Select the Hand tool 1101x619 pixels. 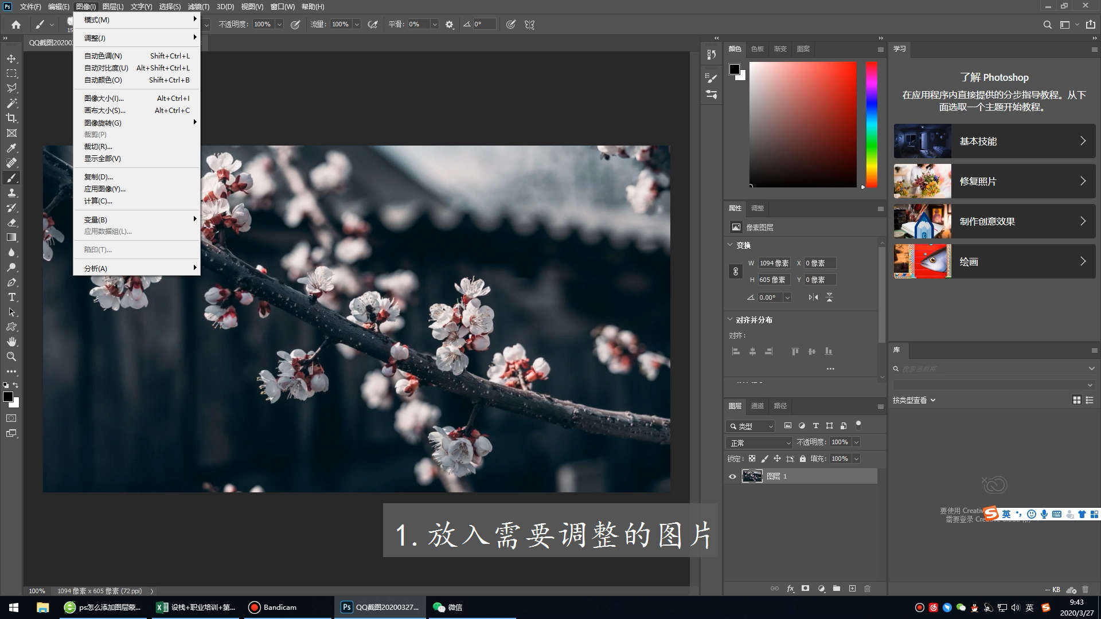11,342
